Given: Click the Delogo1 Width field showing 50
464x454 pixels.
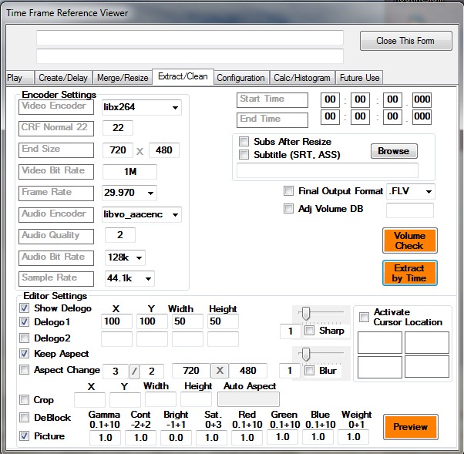Looking at the screenshot, I should click(187, 321).
